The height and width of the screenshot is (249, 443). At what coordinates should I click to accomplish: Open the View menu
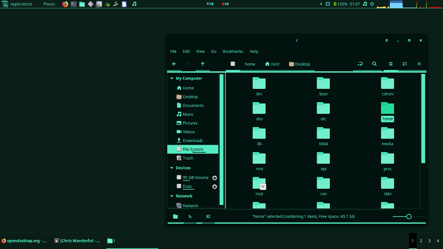[x=200, y=51]
